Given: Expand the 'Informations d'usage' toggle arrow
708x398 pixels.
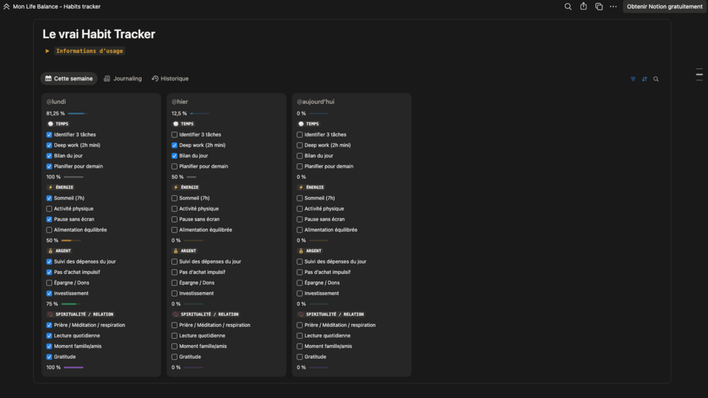Looking at the screenshot, I should tap(47, 51).
